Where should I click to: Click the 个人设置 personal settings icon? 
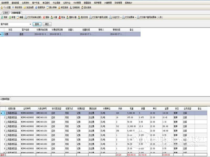coord(2,8)
